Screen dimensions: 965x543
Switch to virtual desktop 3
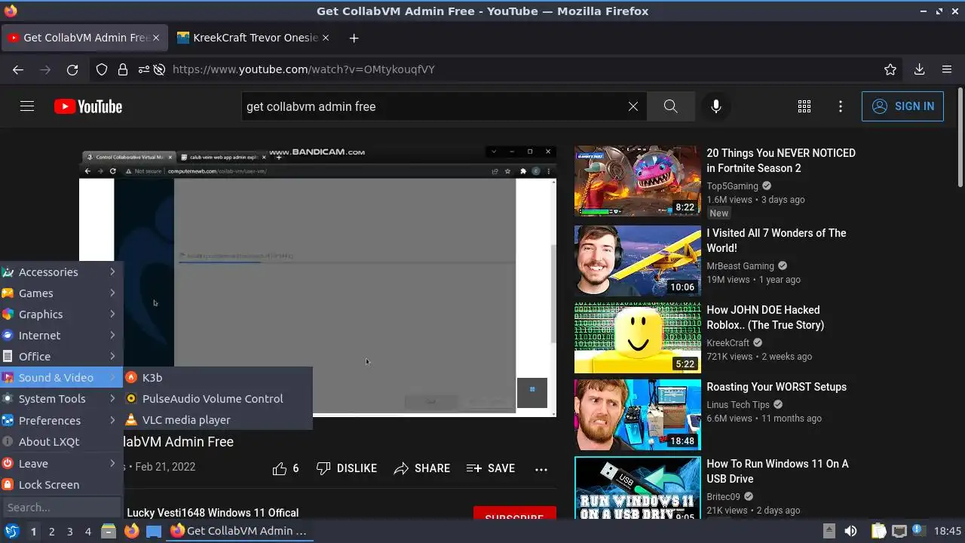(69, 531)
